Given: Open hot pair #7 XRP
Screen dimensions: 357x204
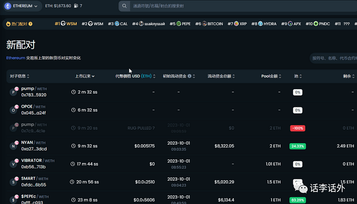Looking at the screenshot, I should point(237,24).
